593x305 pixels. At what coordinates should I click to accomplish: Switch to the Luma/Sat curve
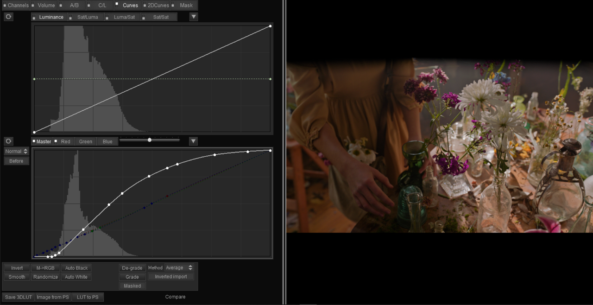[122, 17]
